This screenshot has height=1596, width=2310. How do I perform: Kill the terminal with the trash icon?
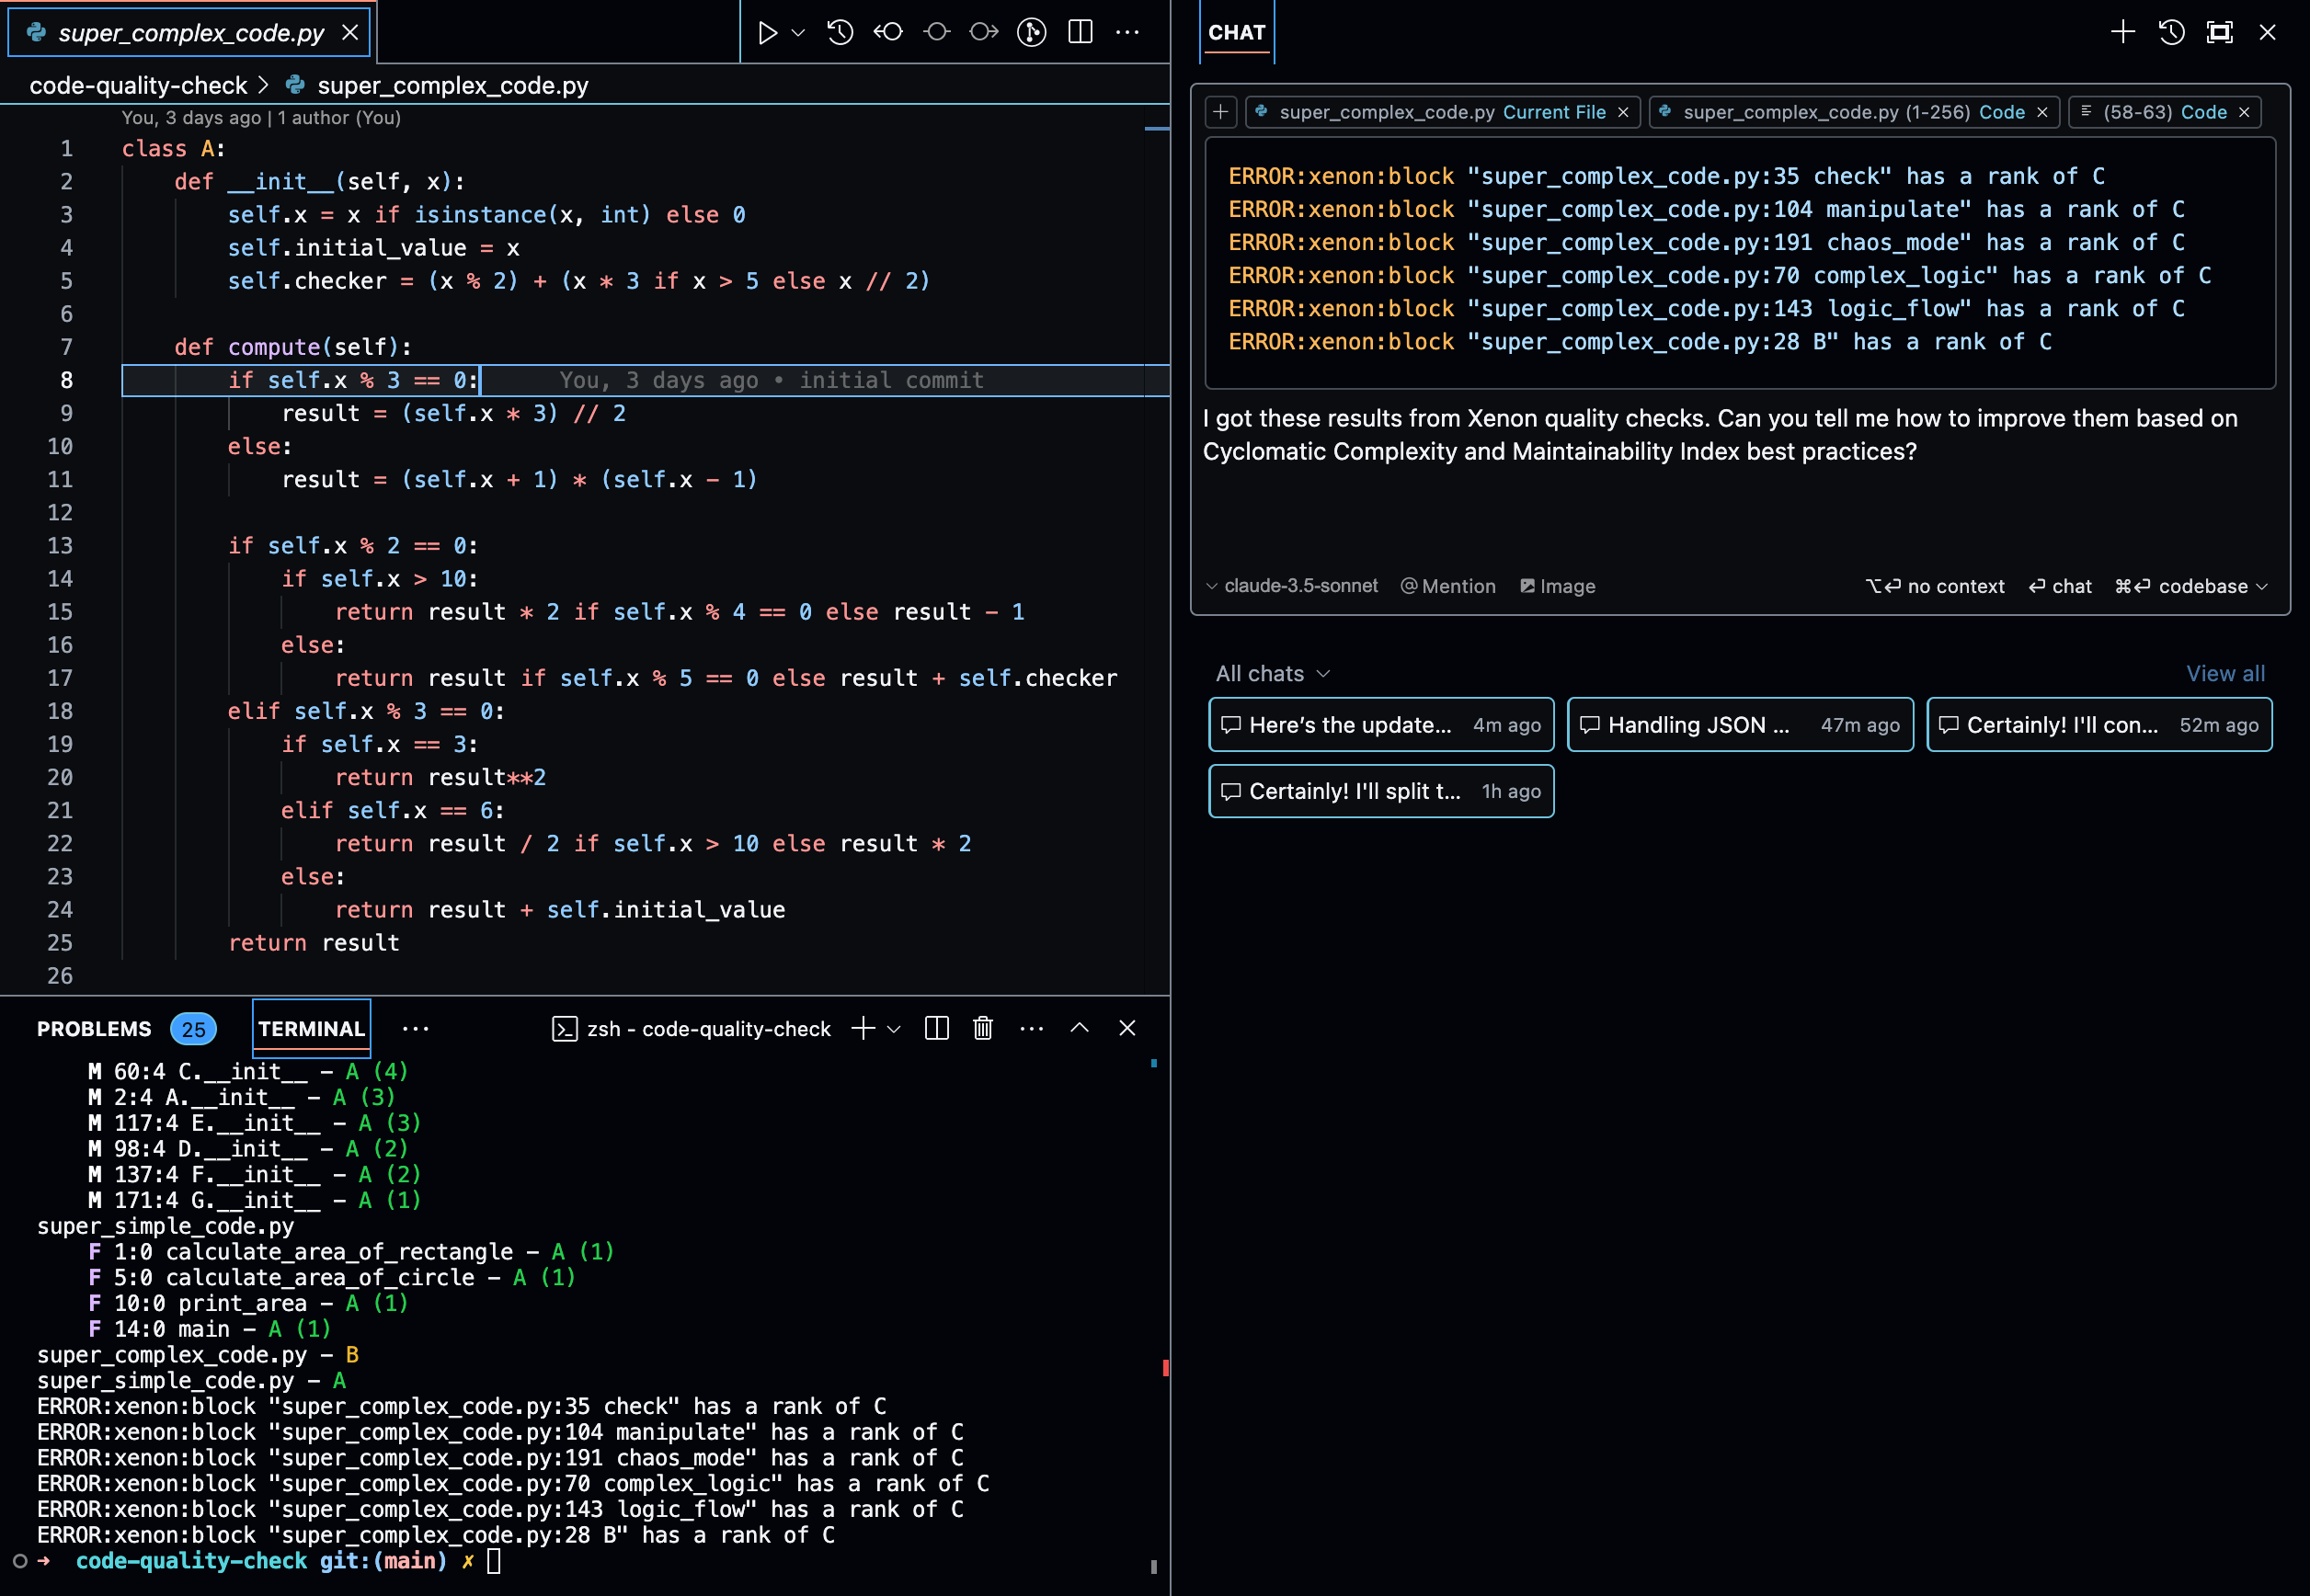pos(982,1028)
